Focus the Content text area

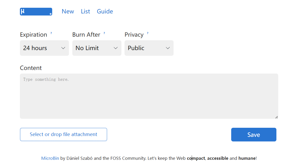(149, 96)
